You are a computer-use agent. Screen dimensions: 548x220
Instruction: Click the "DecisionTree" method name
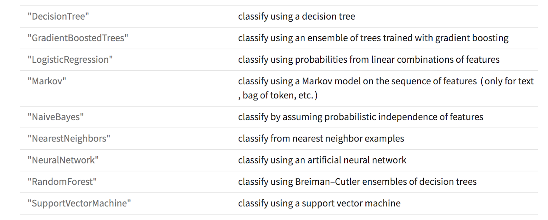(58, 16)
